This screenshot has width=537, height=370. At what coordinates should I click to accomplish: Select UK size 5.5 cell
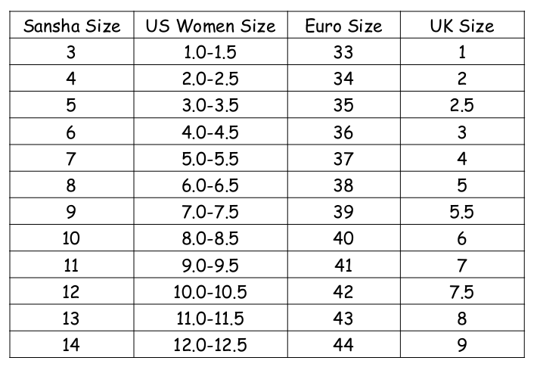(x=462, y=211)
